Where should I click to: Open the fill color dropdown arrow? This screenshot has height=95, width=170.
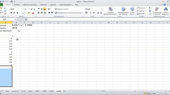click(31, 13)
